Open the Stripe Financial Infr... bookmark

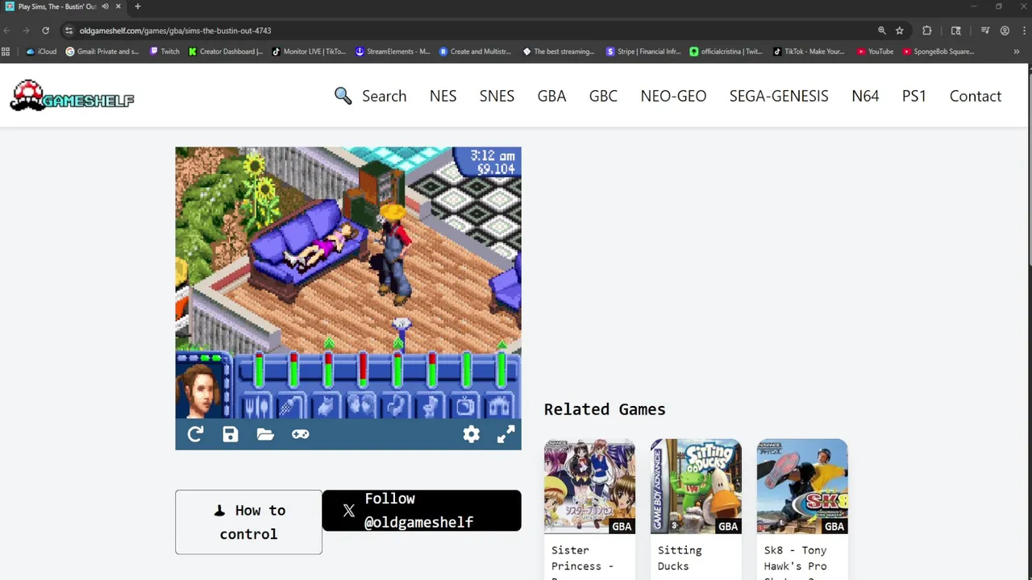pos(643,52)
